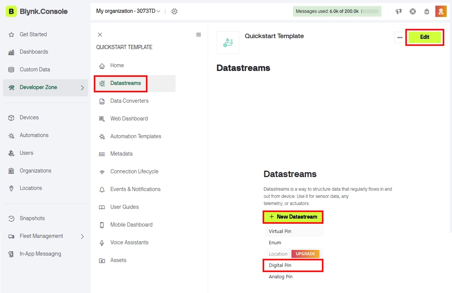
Task: Open the three-dots more options button
Action: point(400,37)
